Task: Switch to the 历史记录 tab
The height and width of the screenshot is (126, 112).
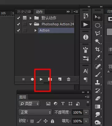Action: (x=24, y=12)
